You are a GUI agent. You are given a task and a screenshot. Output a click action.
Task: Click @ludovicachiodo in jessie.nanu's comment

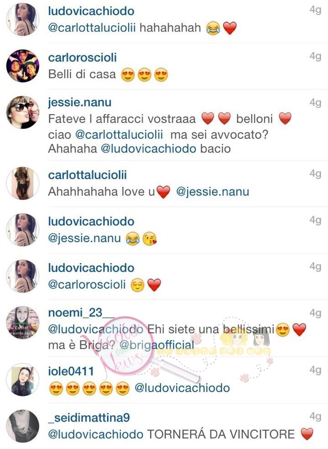[x=149, y=148]
